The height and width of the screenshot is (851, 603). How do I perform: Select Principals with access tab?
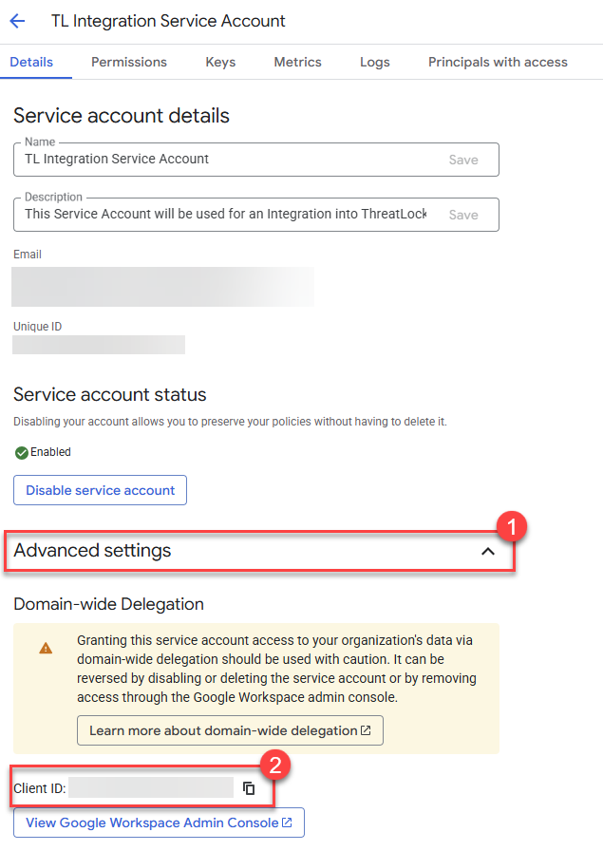tap(498, 62)
